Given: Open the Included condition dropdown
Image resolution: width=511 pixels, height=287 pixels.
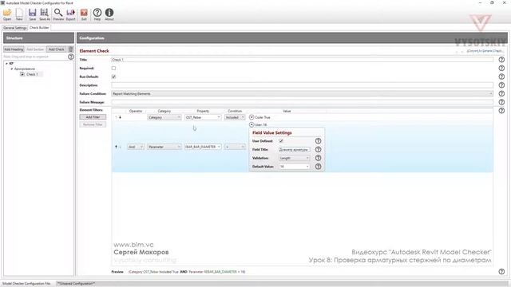Looking at the screenshot, I should pos(235,117).
